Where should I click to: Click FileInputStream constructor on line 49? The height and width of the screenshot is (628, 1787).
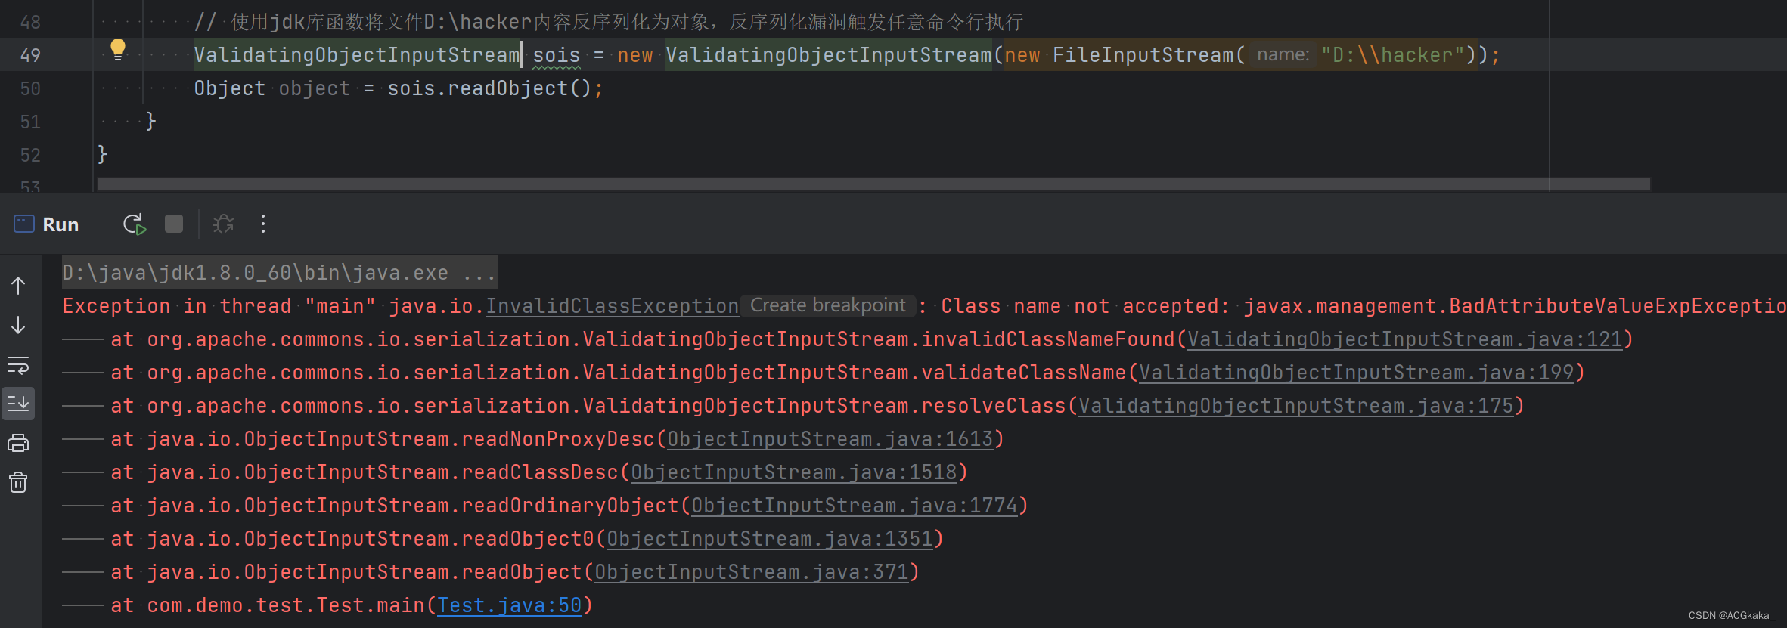coord(1143,55)
